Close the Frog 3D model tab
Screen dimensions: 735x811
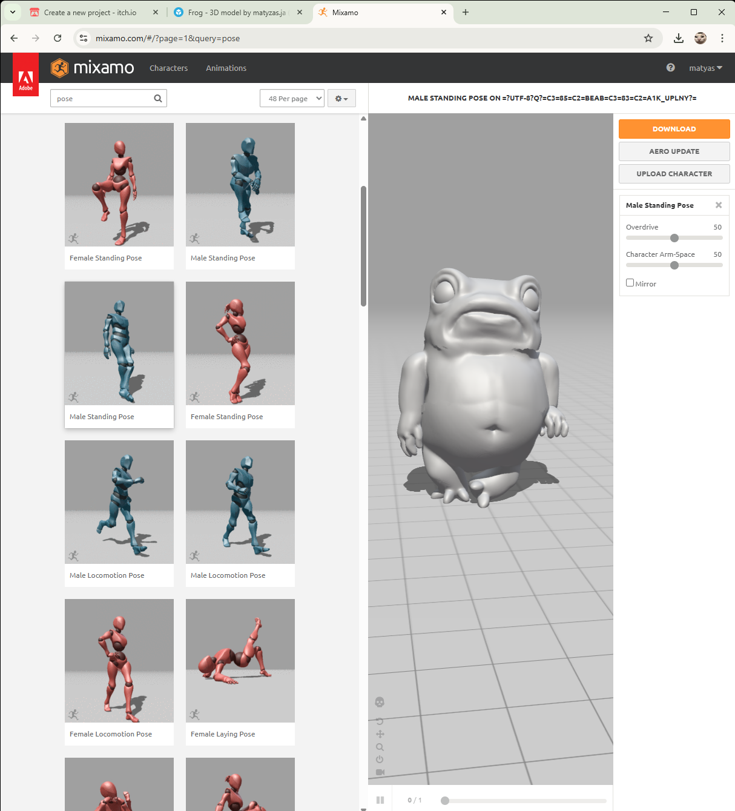click(x=300, y=12)
